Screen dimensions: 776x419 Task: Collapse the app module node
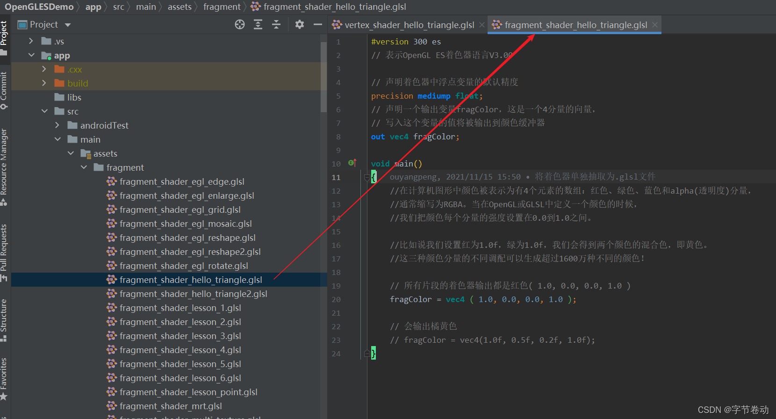click(x=31, y=55)
